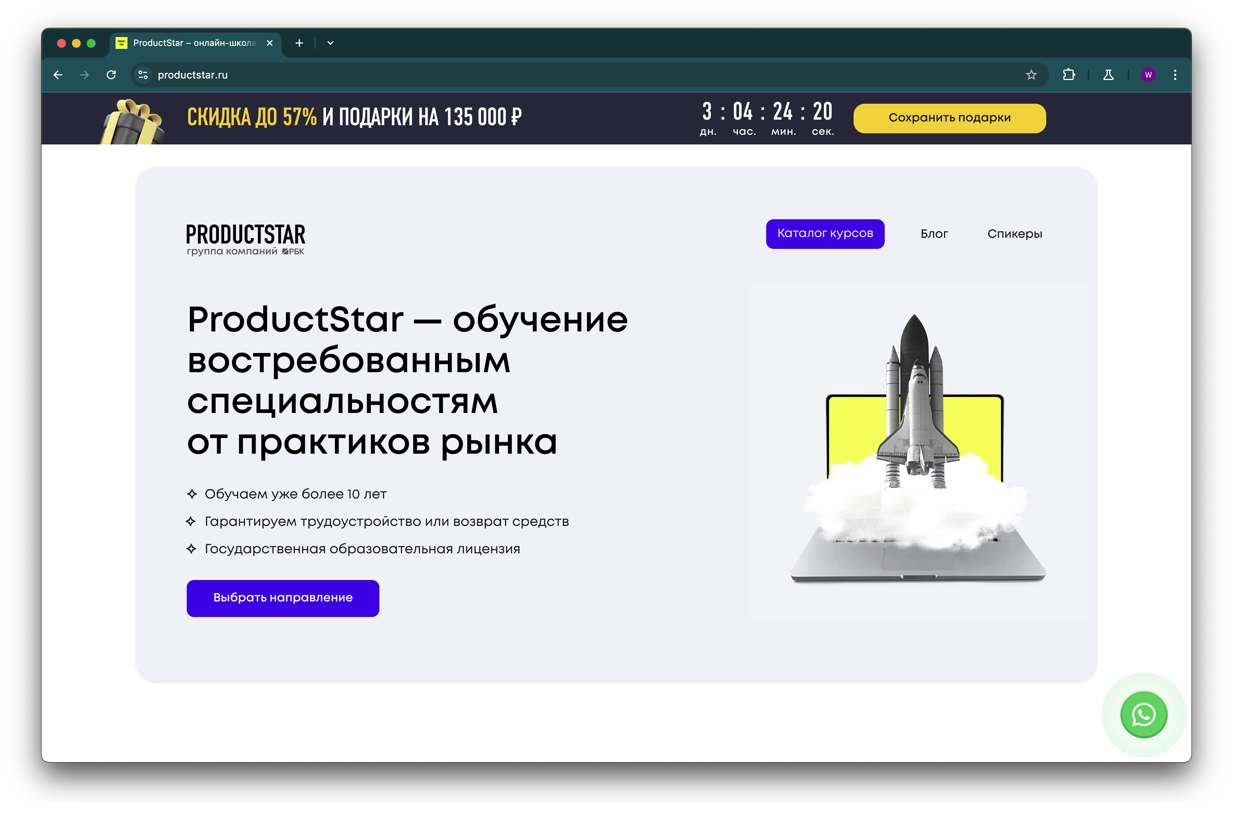The image size is (1233, 817).
Task: Open the Спикеры menu item
Action: coord(1015,233)
